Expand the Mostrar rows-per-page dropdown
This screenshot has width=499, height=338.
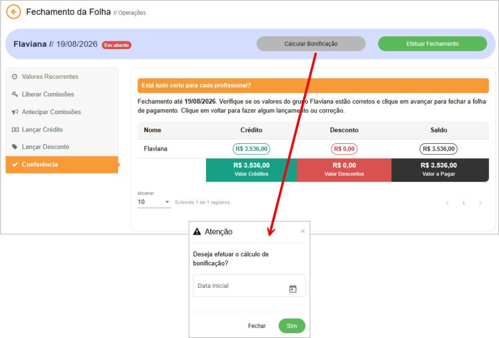154,202
